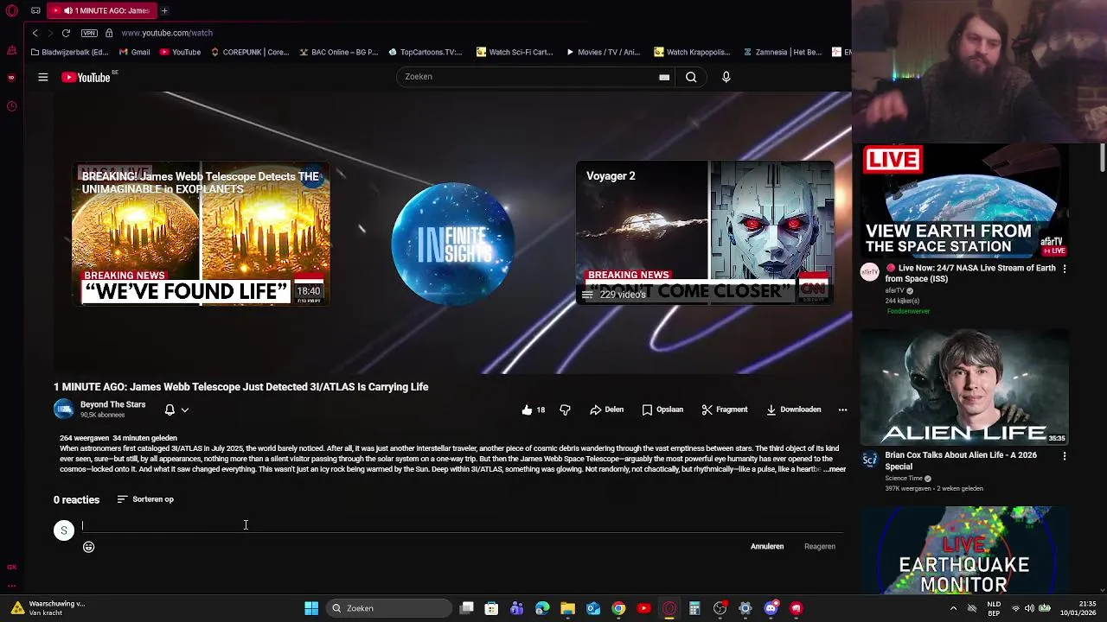Like the video with thumbs up
Image resolution: width=1107 pixels, height=622 pixels.
[533, 409]
